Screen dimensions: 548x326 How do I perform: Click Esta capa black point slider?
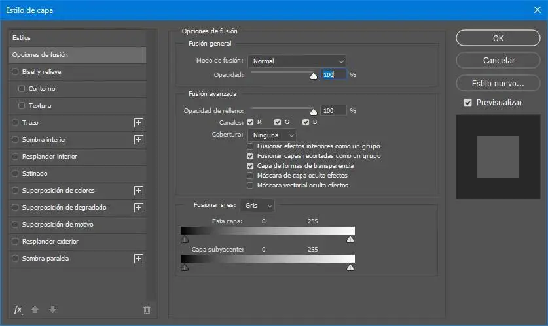[185, 240]
